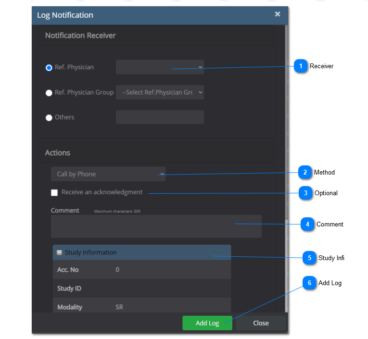Collapse the Study Information minus icon

[59, 252]
